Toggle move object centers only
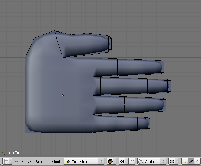201x166 pixels. [x=131, y=162]
